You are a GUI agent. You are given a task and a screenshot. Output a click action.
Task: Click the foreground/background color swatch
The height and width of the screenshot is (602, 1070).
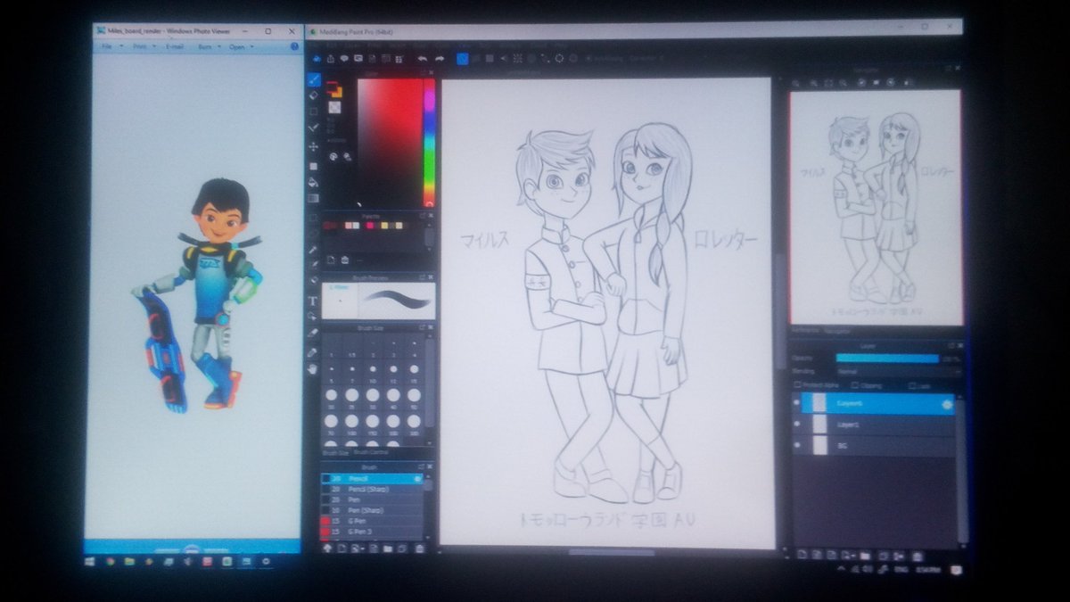pos(333,88)
